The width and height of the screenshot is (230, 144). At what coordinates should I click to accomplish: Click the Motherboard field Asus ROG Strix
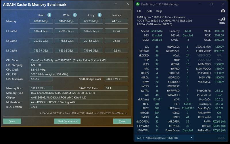79,102
